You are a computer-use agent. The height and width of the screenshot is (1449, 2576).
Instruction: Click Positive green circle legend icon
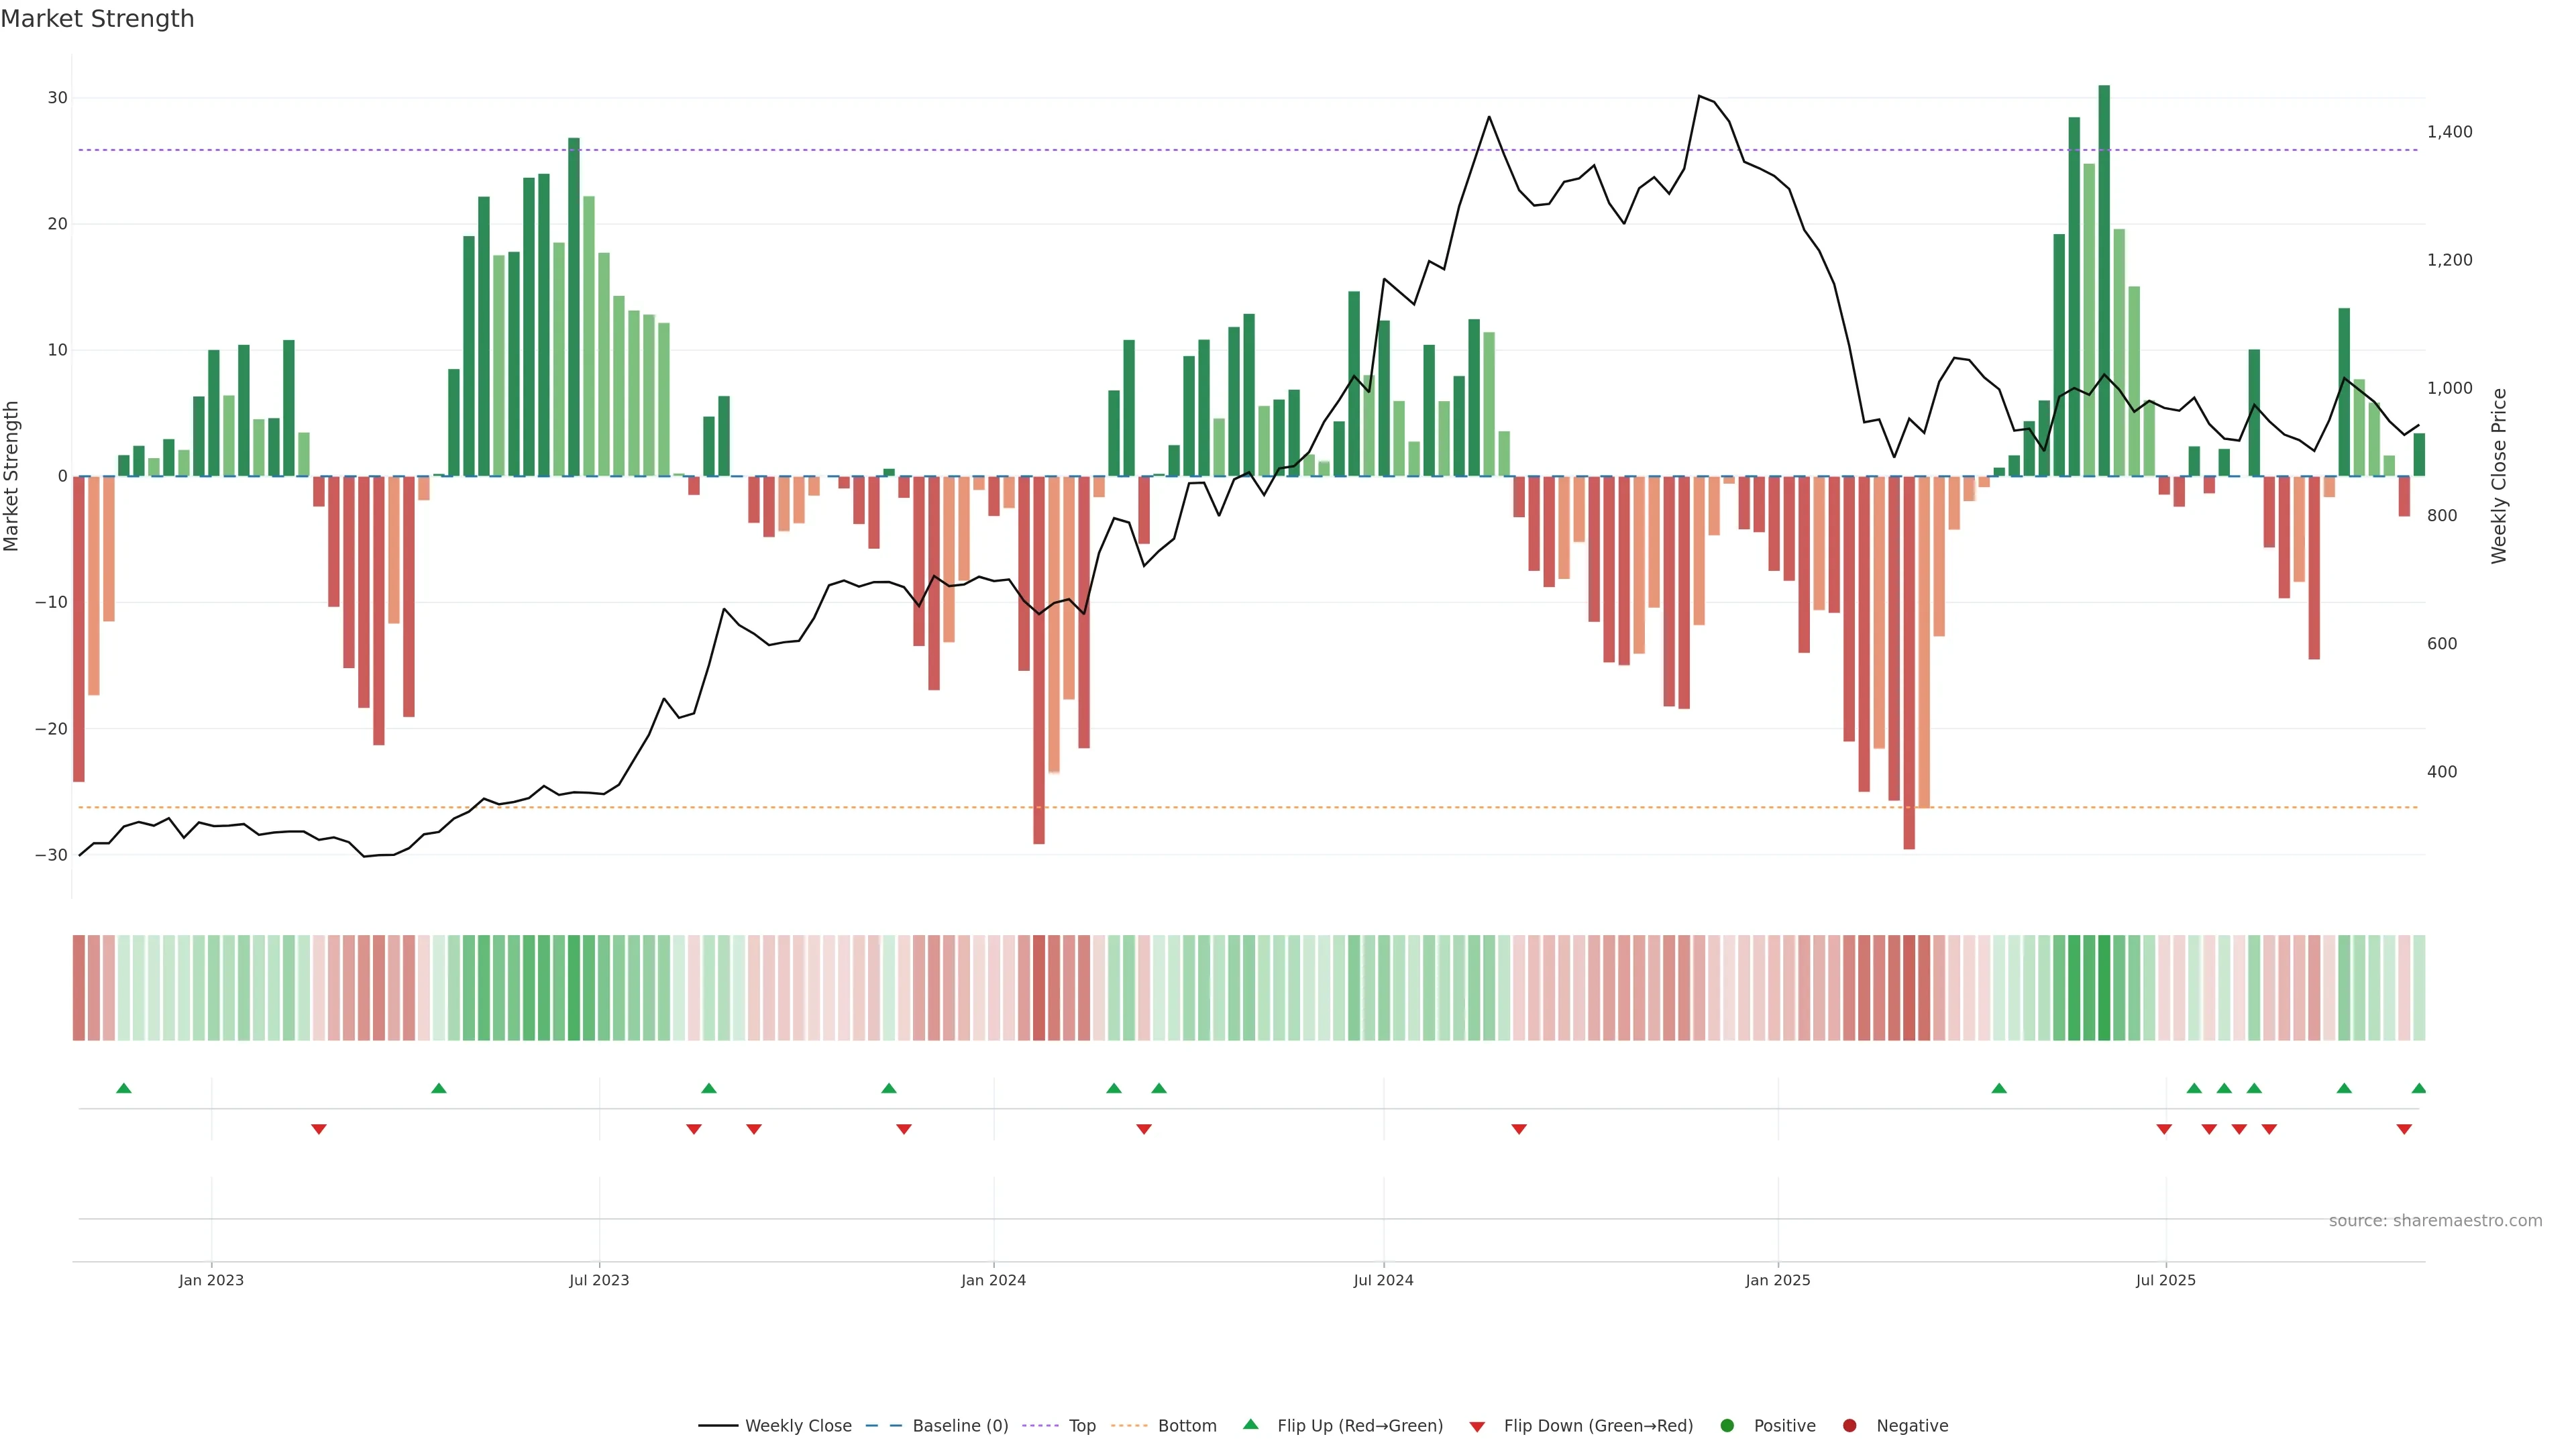tap(1727, 1426)
